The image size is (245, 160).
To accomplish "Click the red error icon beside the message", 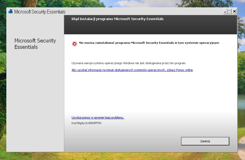I will (74, 44).
